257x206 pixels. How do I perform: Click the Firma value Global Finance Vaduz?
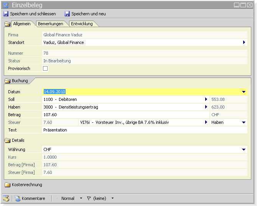[145, 35]
